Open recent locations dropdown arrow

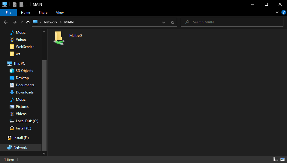[x=22, y=22]
